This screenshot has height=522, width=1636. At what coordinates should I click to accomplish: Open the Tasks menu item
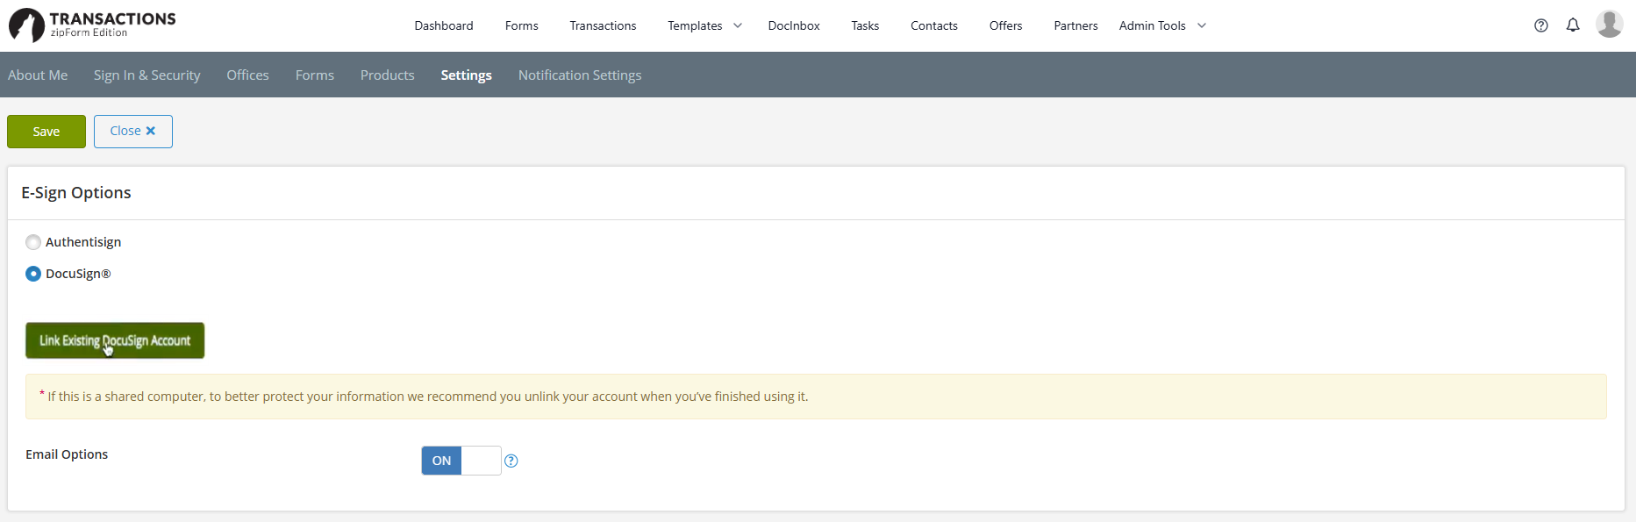[865, 25]
